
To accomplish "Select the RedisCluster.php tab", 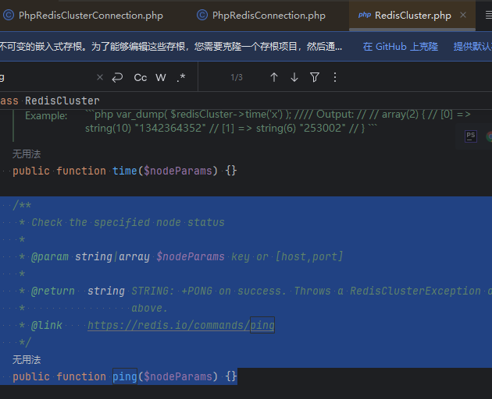I will click(x=412, y=16).
